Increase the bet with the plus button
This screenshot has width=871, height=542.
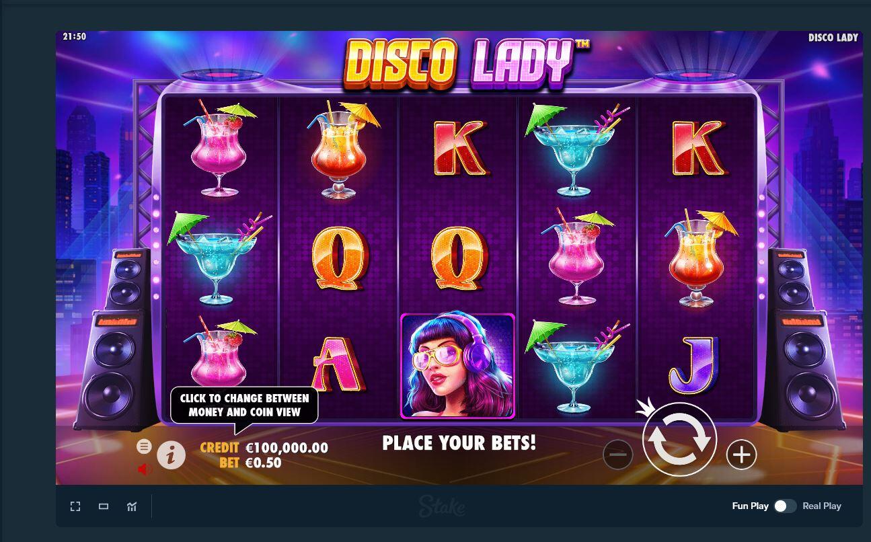click(741, 455)
